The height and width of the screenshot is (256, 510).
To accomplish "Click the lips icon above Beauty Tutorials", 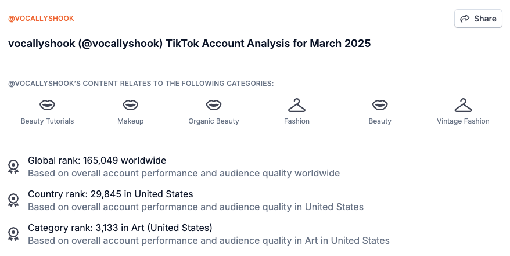I will point(47,105).
